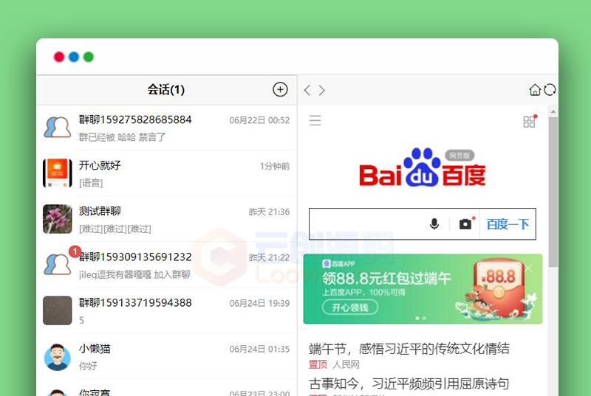Click the 会话(1) header title
This screenshot has width=591, height=396.
(x=165, y=90)
